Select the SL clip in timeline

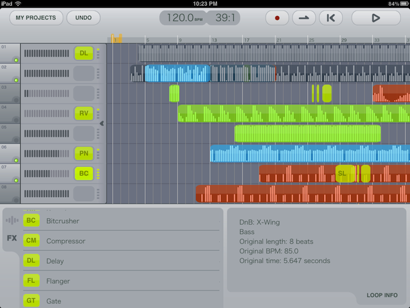click(x=343, y=174)
